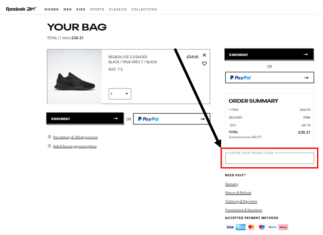This screenshot has height=235, width=323.
Task: Click the info icon beside free delivery
Action: click(x=49, y=137)
